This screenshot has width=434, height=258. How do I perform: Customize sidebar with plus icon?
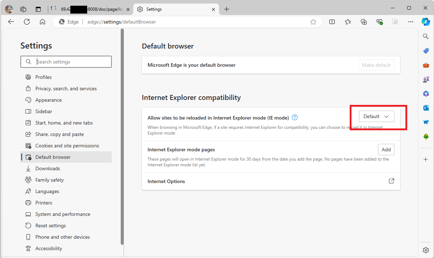[426, 159]
